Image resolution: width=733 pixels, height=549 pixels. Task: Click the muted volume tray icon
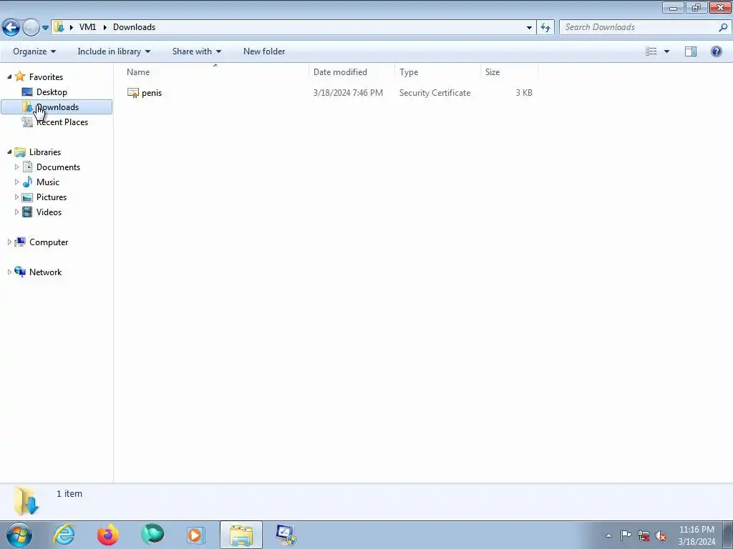[x=661, y=536]
